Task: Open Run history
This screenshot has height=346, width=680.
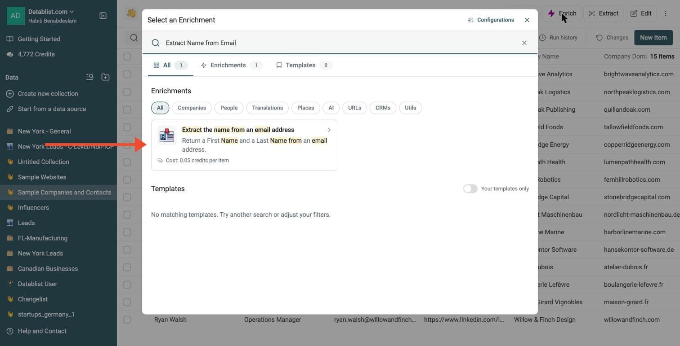Action: 558,38
